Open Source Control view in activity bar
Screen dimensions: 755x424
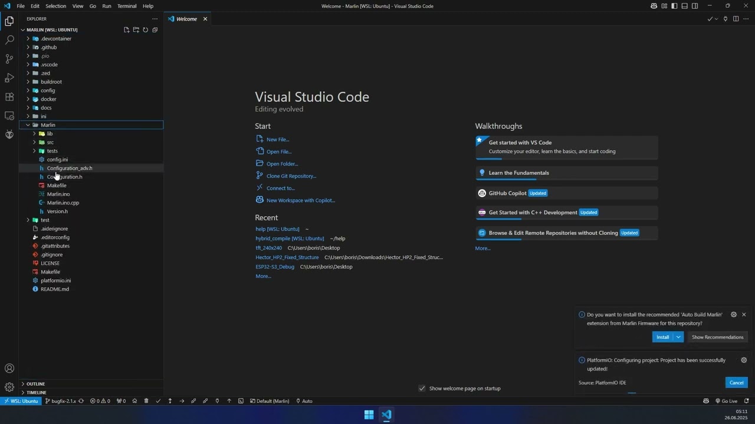click(9, 59)
